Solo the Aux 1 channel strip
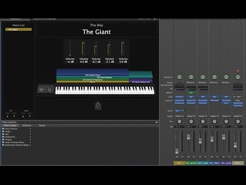This screenshot has width=246, height=185. (x=240, y=157)
